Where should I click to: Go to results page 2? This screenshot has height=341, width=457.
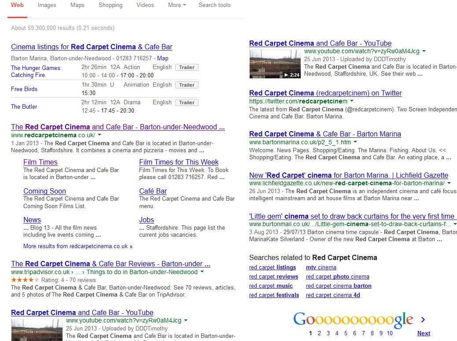(320, 333)
